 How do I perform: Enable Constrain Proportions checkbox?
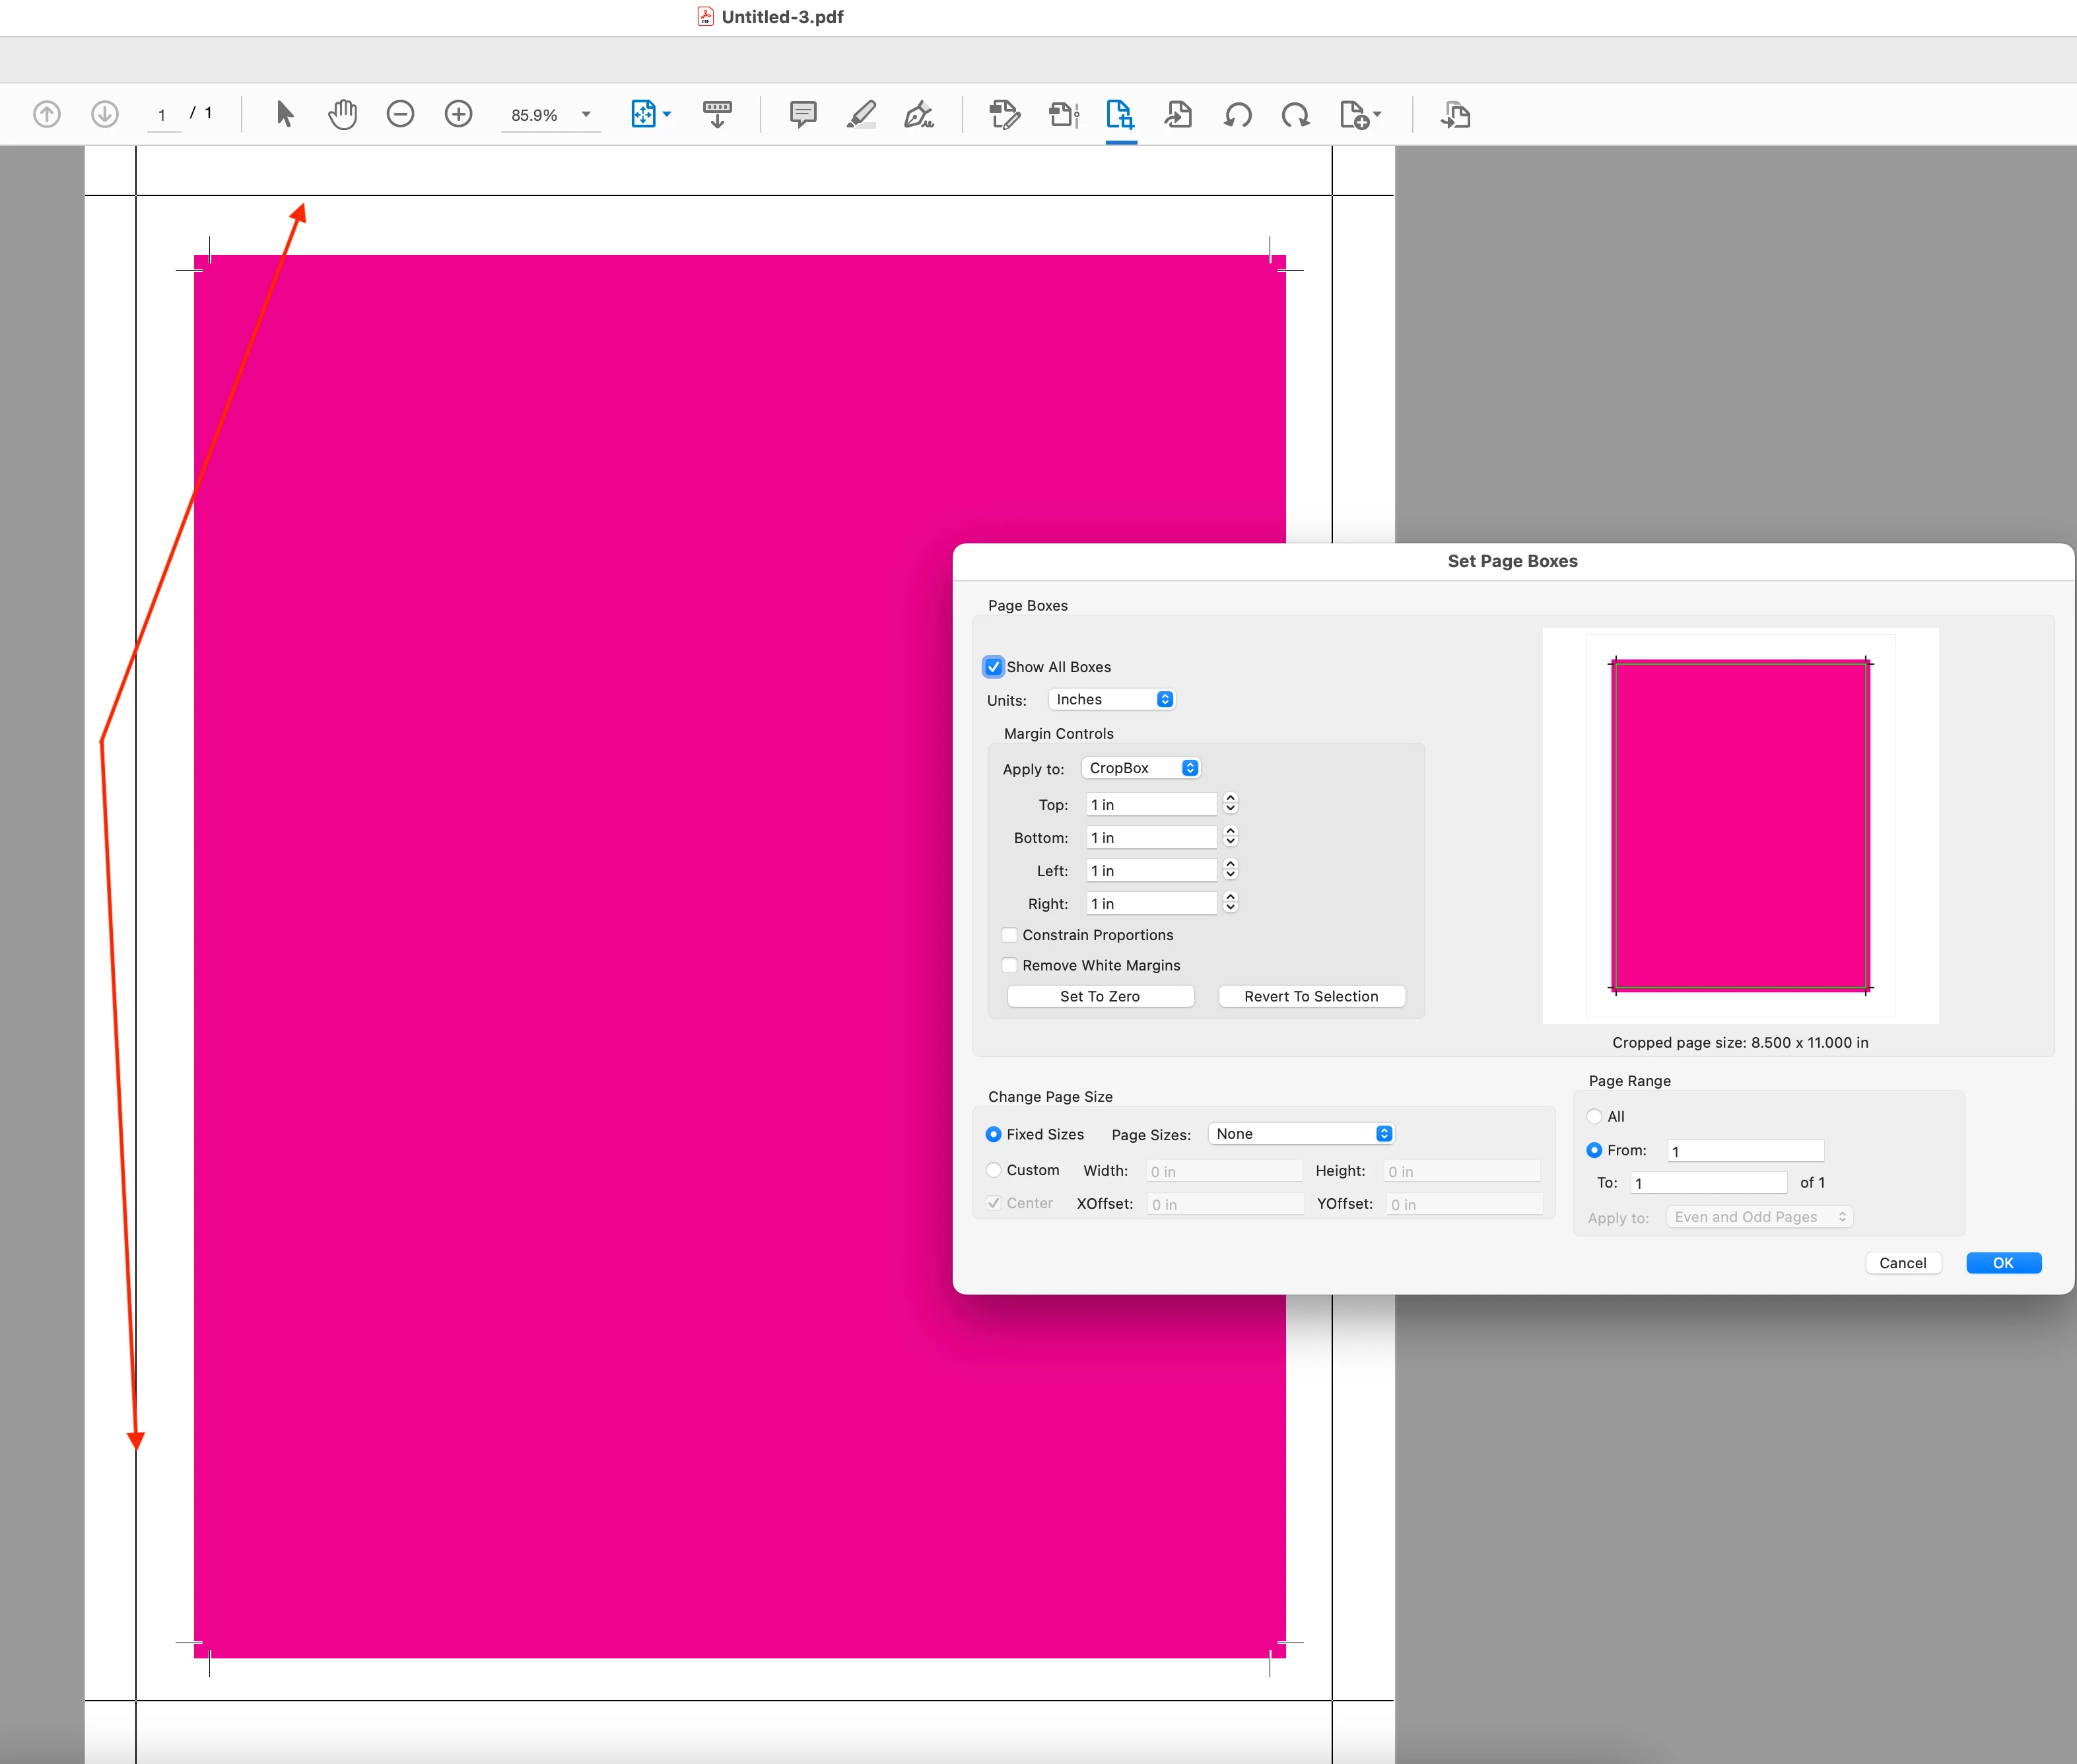pos(1010,935)
